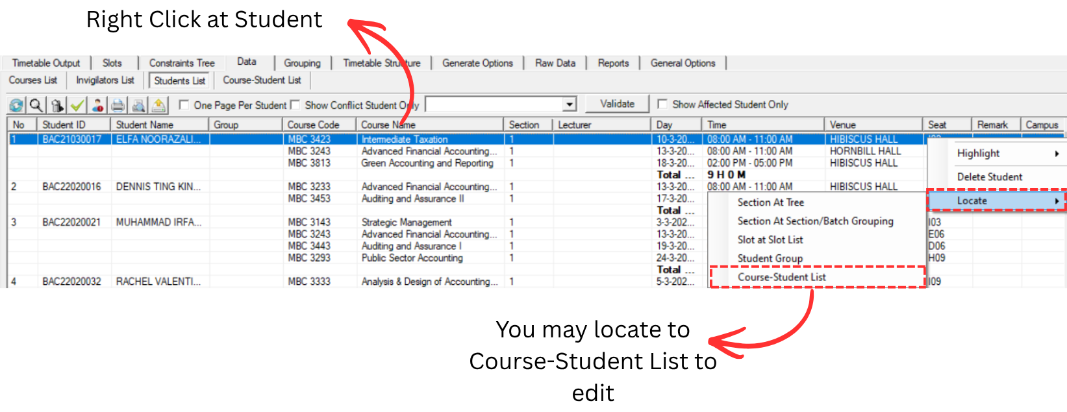Open Course-Student List sub-tab
This screenshot has width=1067, height=412.
pos(262,80)
